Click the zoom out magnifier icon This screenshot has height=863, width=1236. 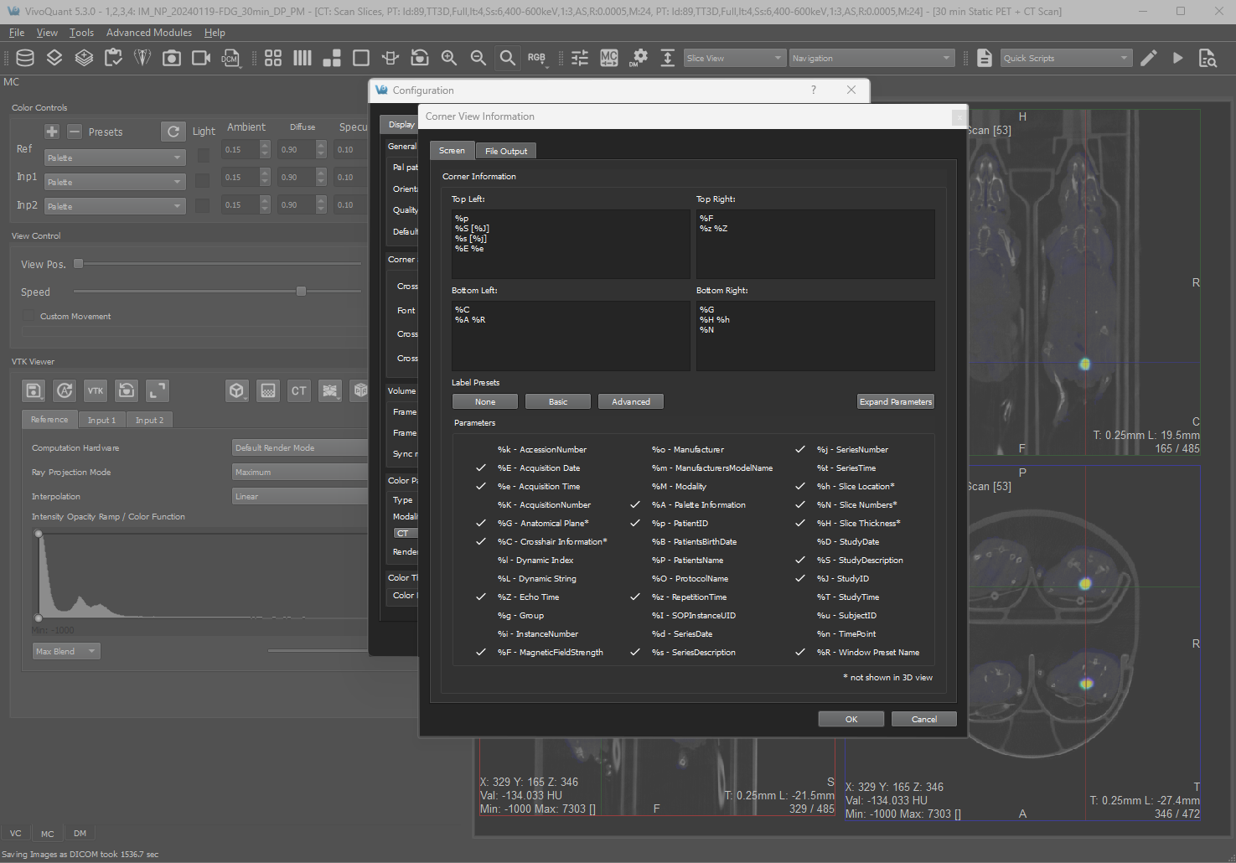(x=478, y=58)
